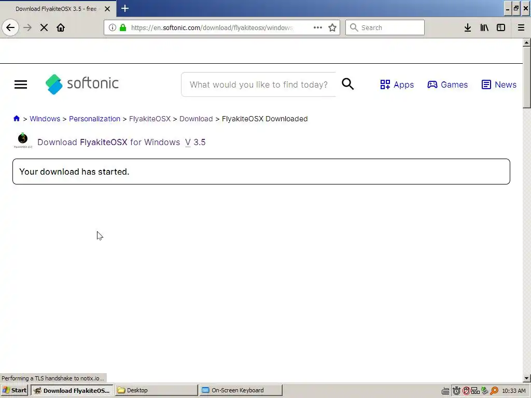
Task: Click the red crossed-mouse tray icon
Action: pos(466,391)
